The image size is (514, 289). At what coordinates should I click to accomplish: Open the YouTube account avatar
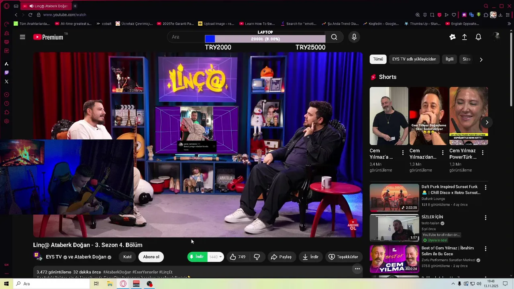[x=496, y=37]
